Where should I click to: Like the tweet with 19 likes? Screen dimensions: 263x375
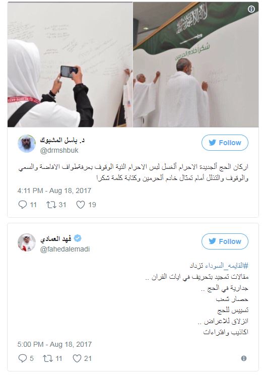pos(81,205)
